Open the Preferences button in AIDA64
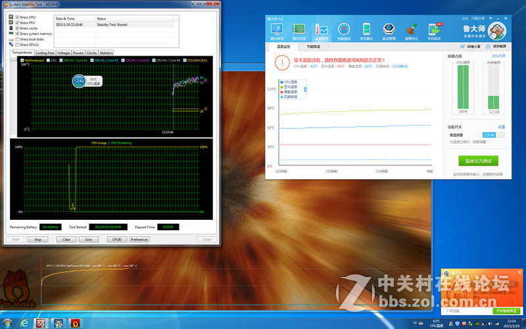Viewport: 526px width, 329px height. (x=139, y=240)
